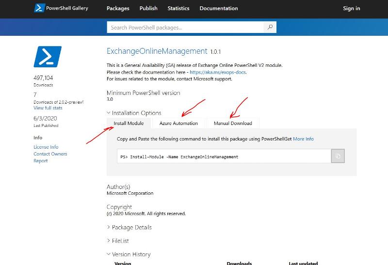388x265 pixels.
Task: Open the aka.ms/exops-docs link
Action: tap(218, 72)
